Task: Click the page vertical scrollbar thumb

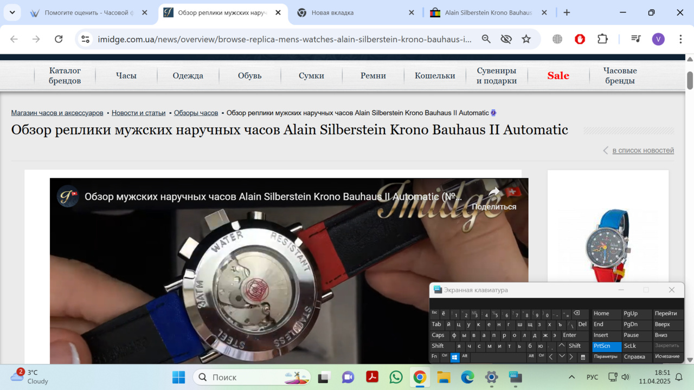Action: [x=690, y=80]
